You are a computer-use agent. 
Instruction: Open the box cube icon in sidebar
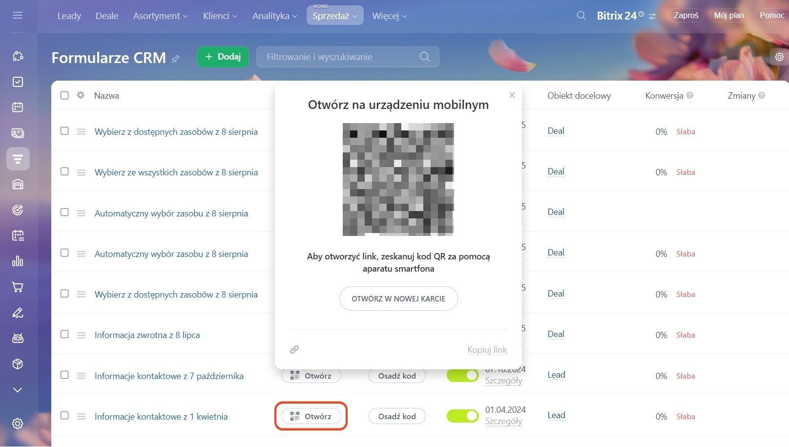click(x=18, y=364)
